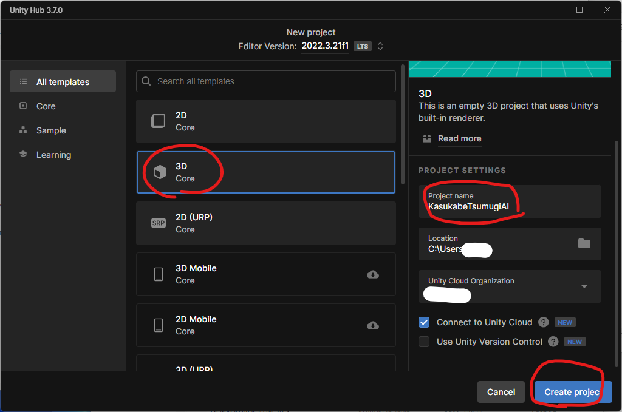Focus the Search all templates field
This screenshot has width=622, height=412.
coord(266,81)
